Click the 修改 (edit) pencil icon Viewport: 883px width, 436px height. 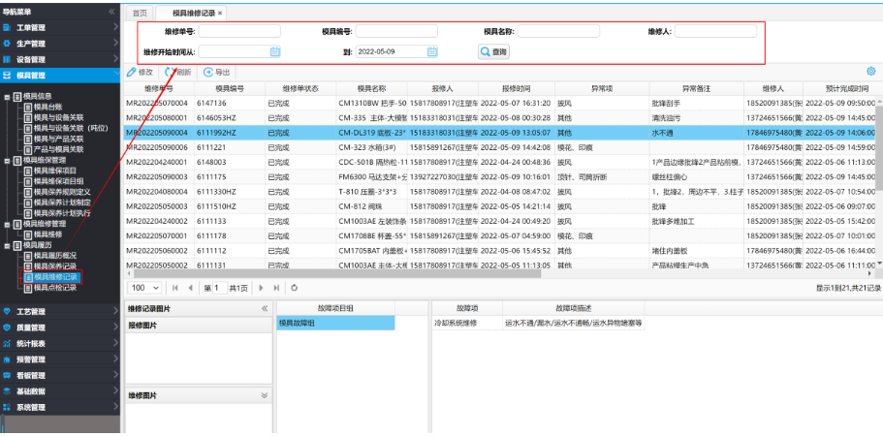coord(133,72)
